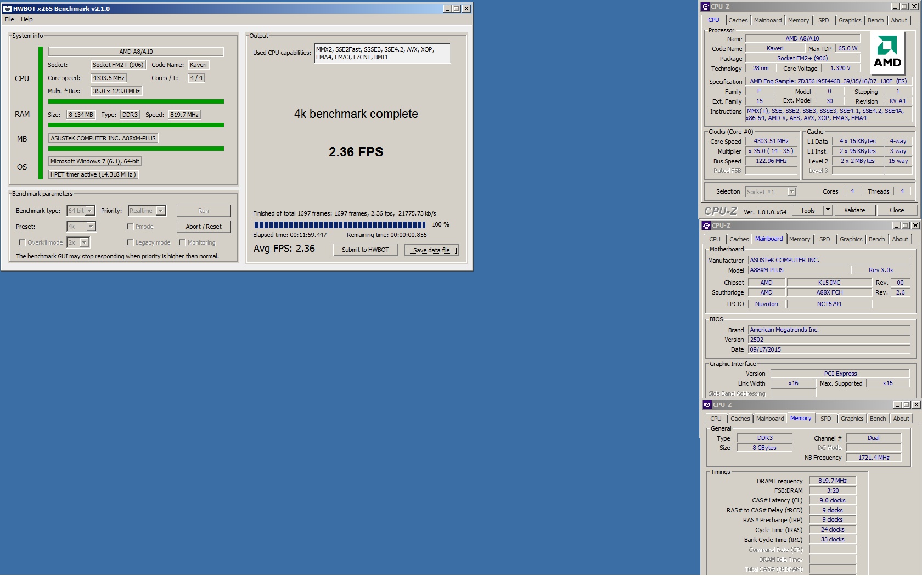Screen dimensions: 922x576
Task: Select CPU tab in Mainboard CPU-Z window
Action: (x=715, y=239)
